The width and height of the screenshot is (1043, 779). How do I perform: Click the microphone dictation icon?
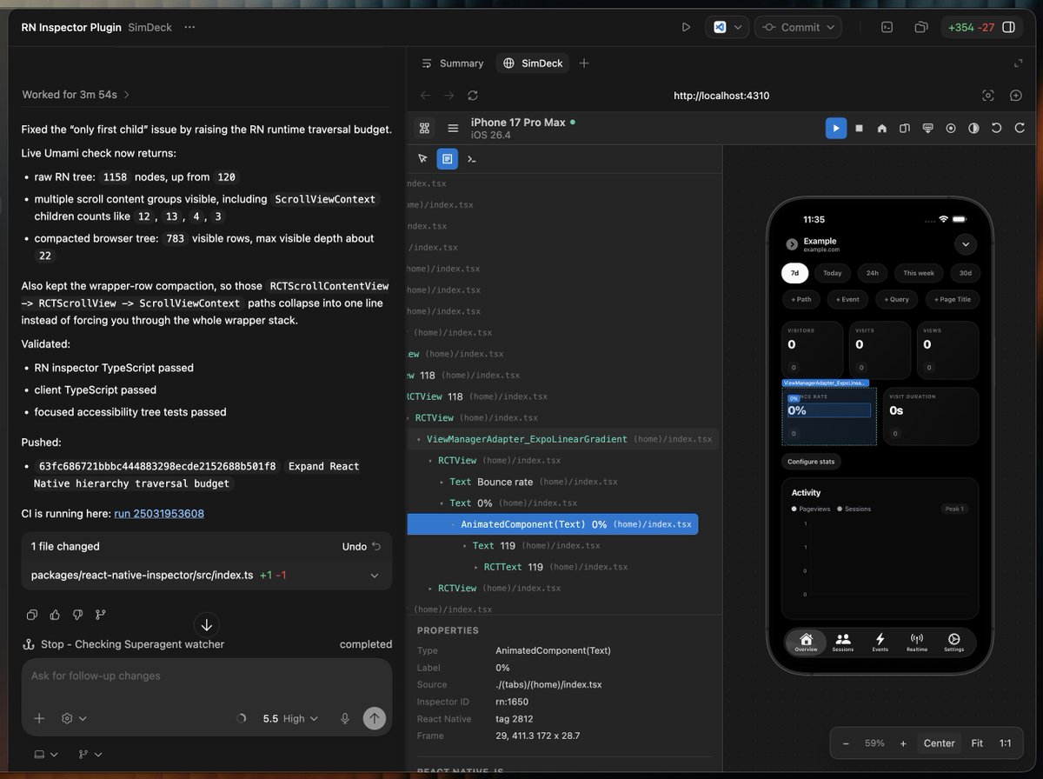345,718
